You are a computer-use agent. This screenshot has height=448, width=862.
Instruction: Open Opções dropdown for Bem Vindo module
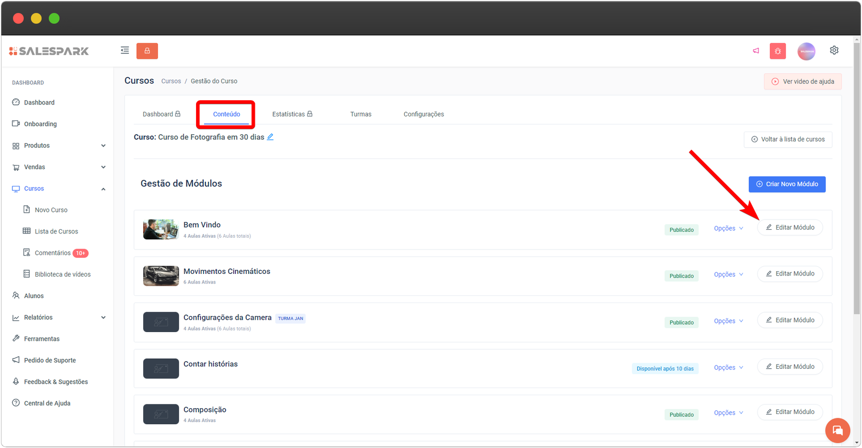[728, 229]
